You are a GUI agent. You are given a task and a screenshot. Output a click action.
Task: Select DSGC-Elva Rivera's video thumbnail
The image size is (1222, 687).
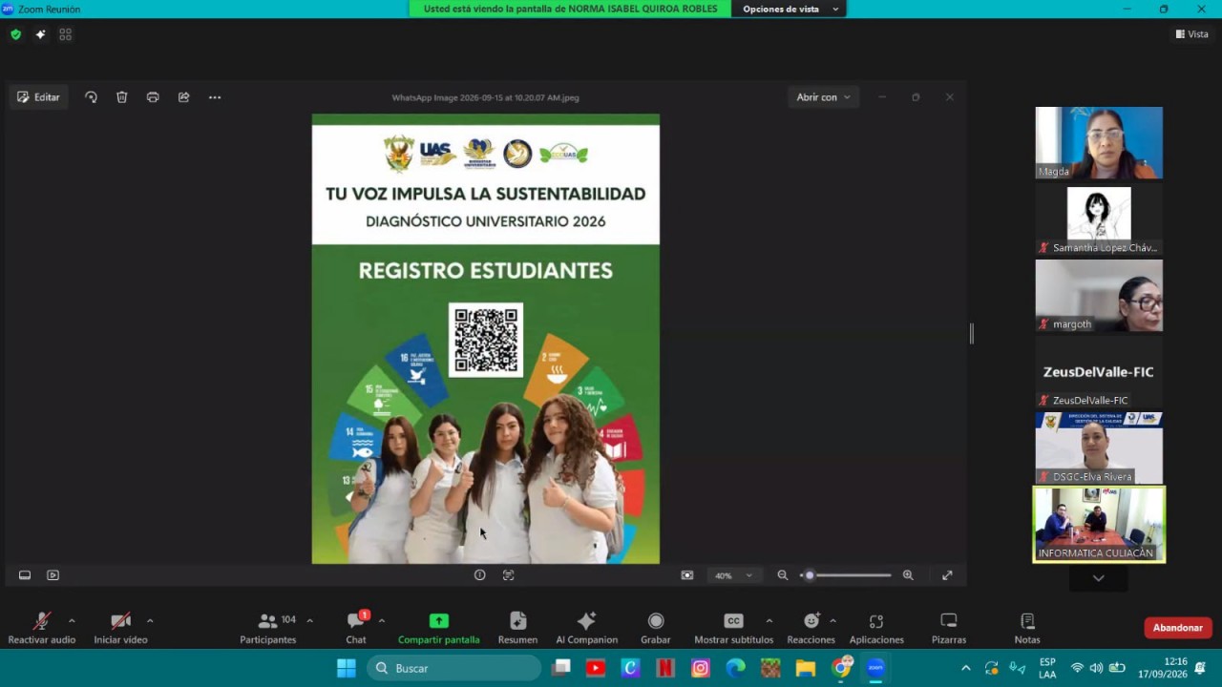(x=1099, y=448)
